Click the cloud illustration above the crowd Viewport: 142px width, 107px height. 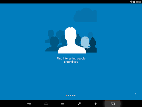(85, 15)
